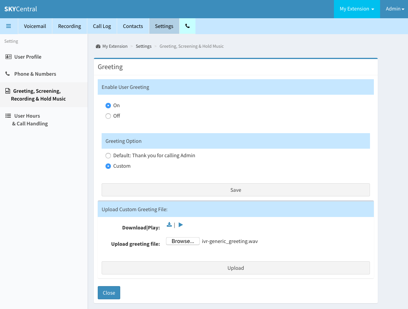Play the custom greeting audio
Screen dimensions: 408x309
coord(181,225)
